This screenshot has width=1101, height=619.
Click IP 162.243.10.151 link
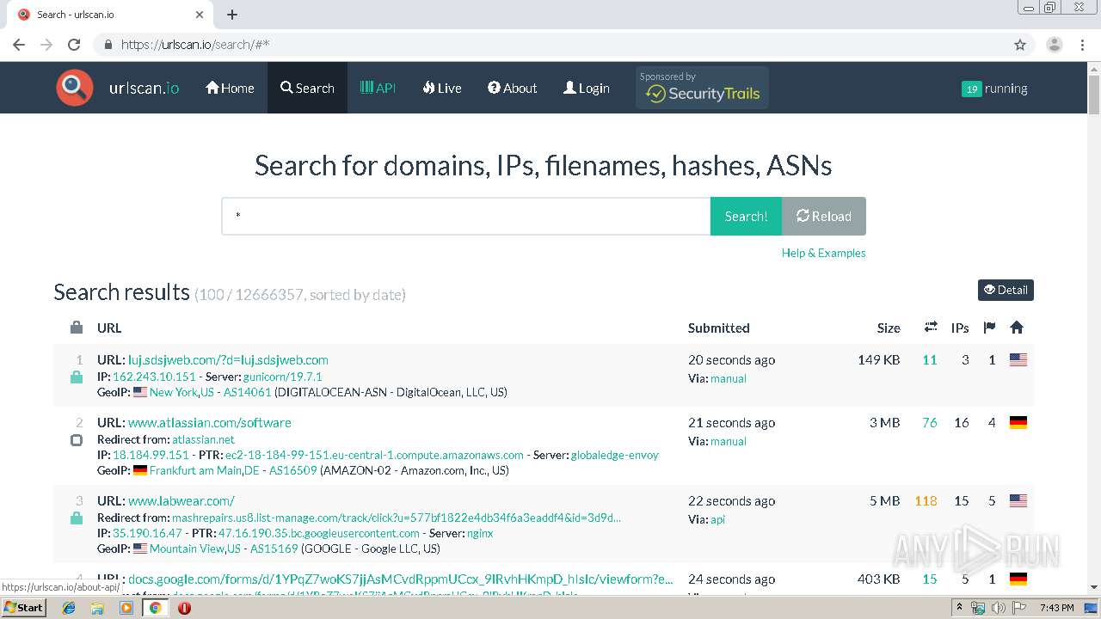(154, 377)
